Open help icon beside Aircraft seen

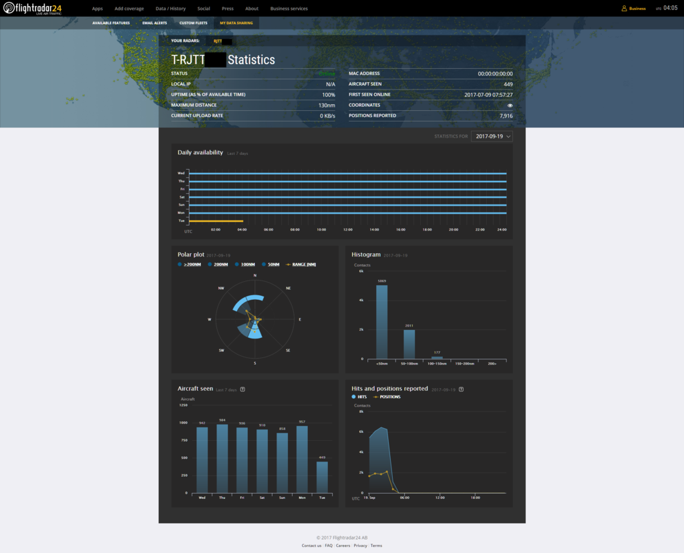tap(242, 389)
